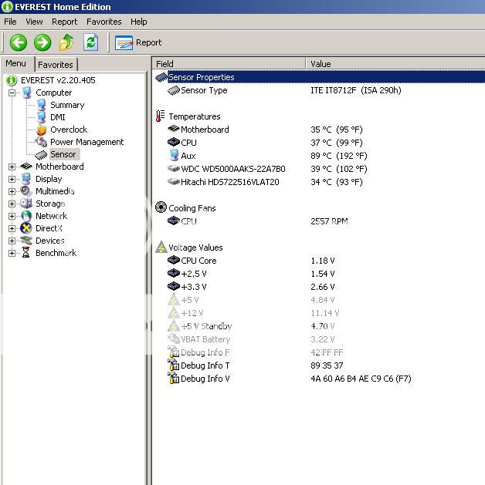This screenshot has width=485, height=485.
Task: Expand the Motherboard tree node
Action: [x=12, y=167]
